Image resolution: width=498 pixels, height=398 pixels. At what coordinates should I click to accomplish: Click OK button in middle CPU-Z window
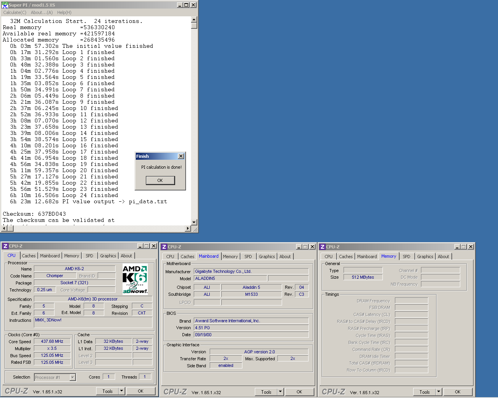(299, 392)
